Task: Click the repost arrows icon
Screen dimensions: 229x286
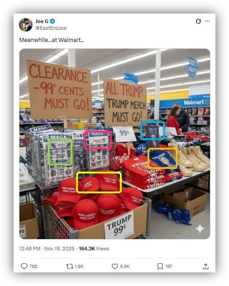Action: point(70,267)
